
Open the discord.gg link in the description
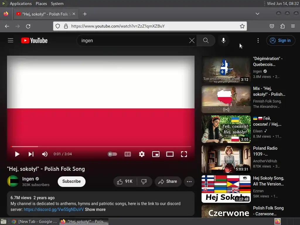(x=54, y=209)
